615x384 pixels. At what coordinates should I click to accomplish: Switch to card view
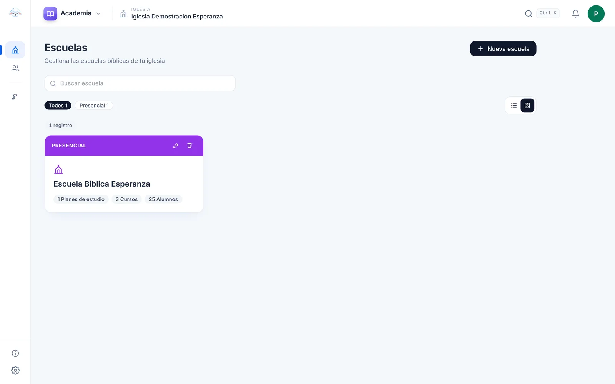point(527,105)
